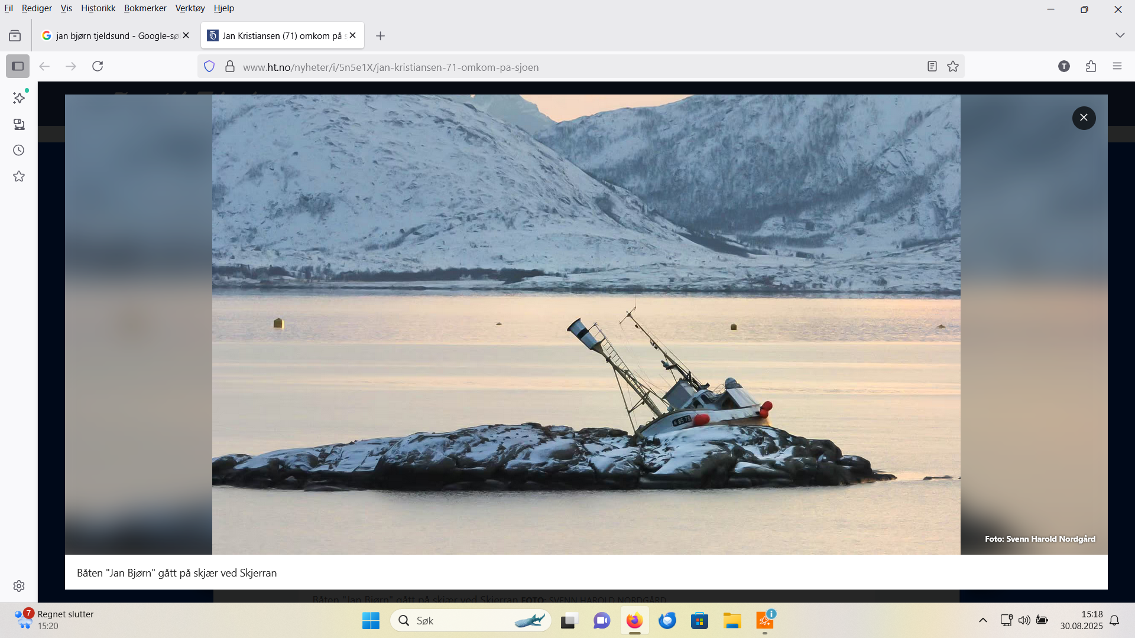The image size is (1135, 638).
Task: Close the enlarged photo overlay
Action: tap(1084, 118)
